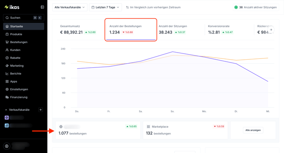Click the Suchen search field

click(x=24, y=18)
